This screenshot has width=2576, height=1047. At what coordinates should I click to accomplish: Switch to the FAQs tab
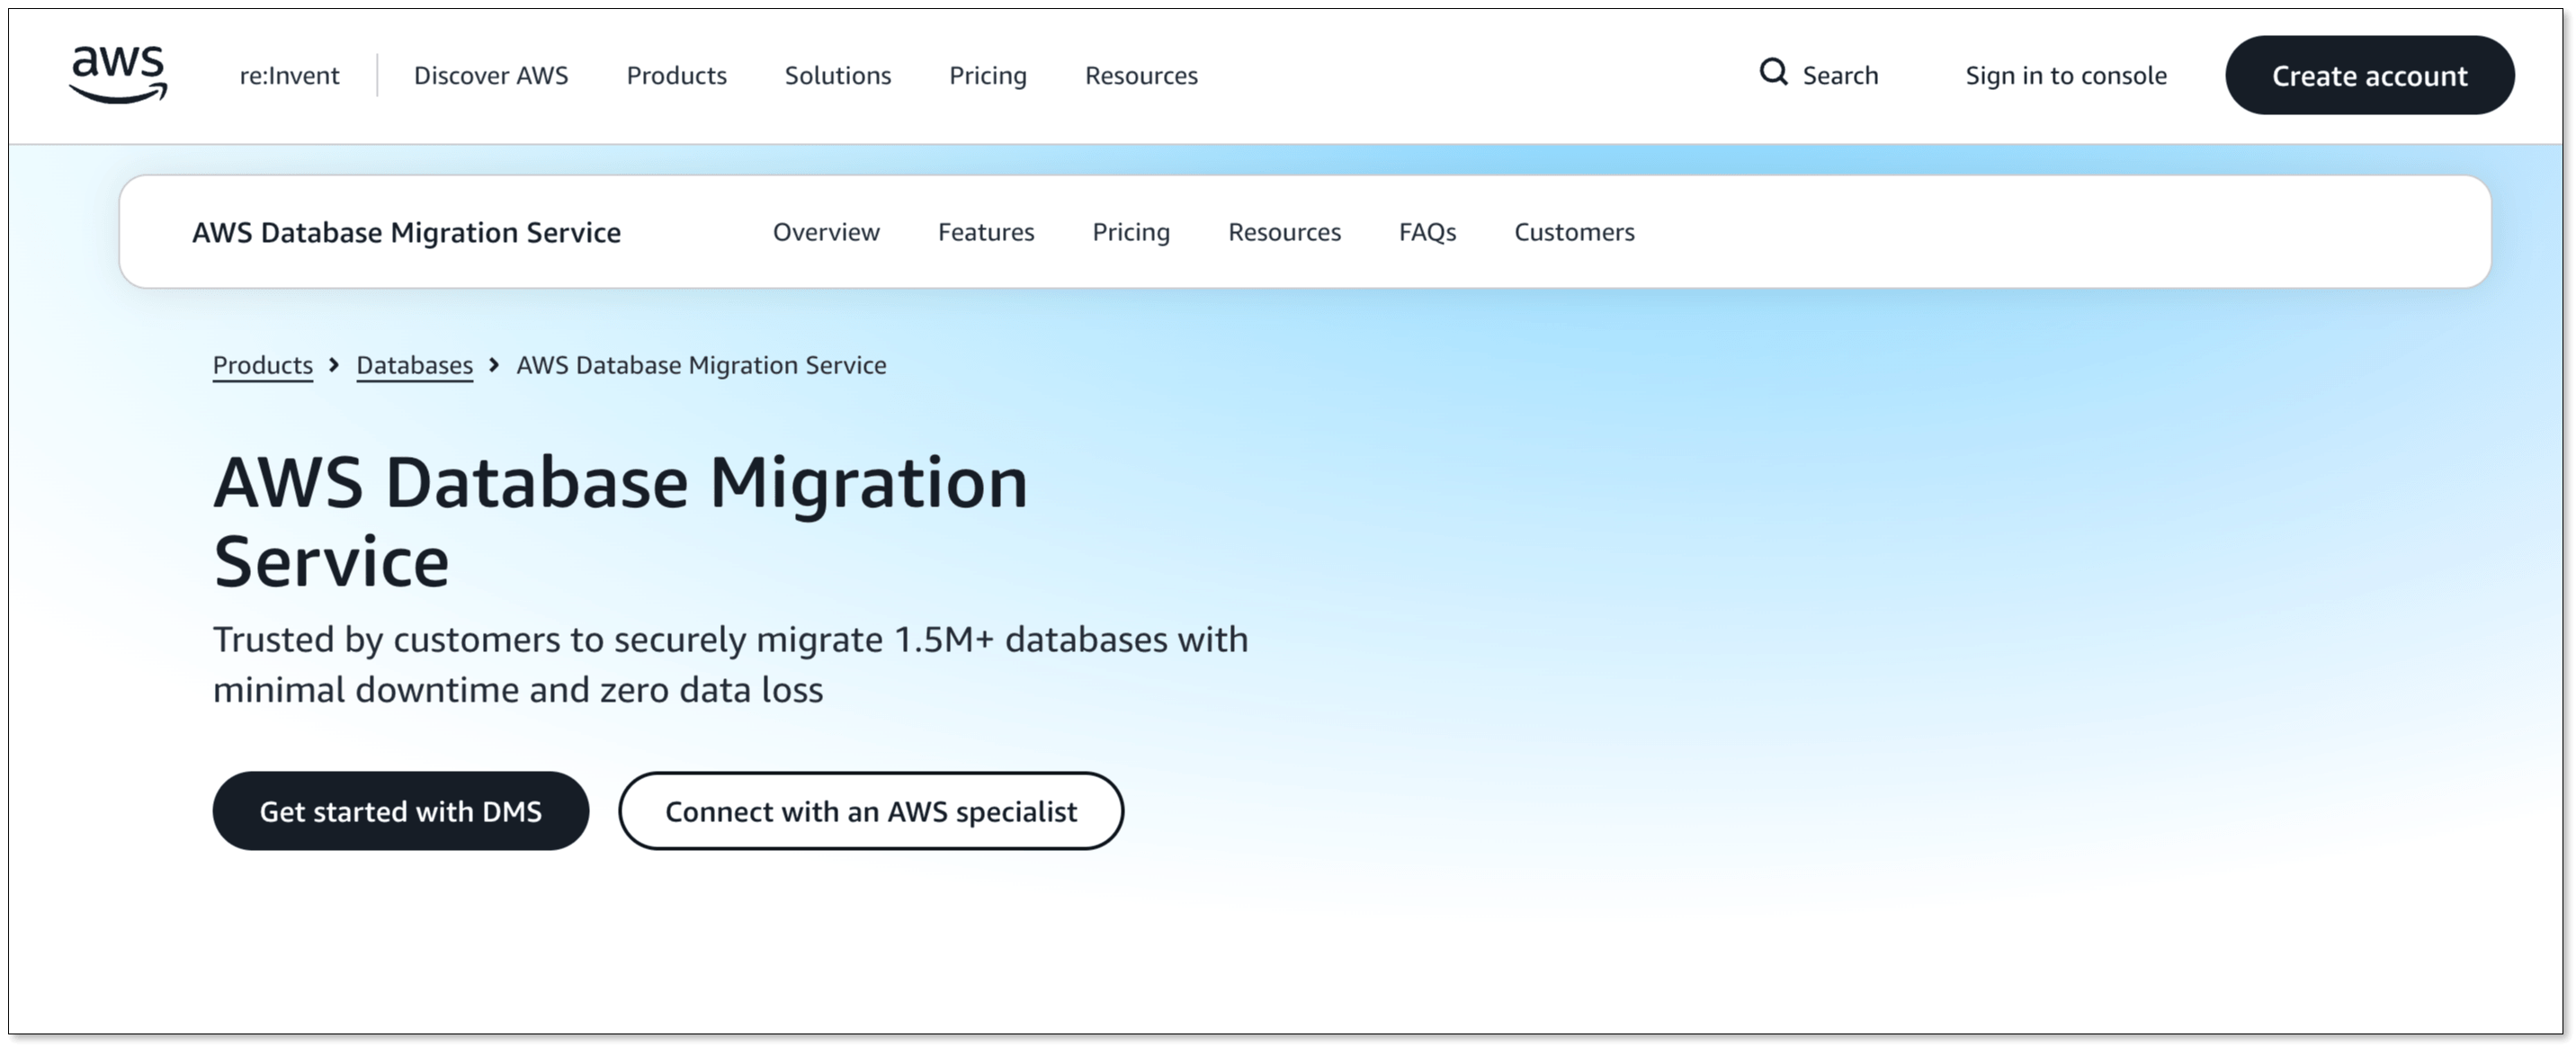coord(1427,232)
